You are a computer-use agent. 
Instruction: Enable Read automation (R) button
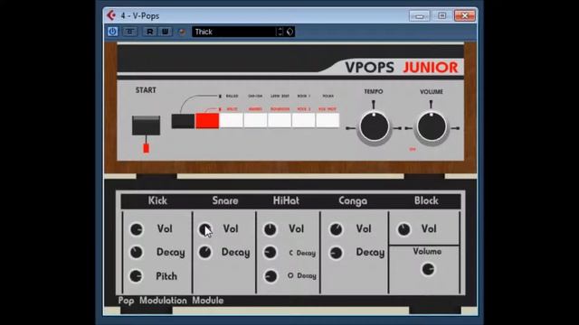coord(149,32)
